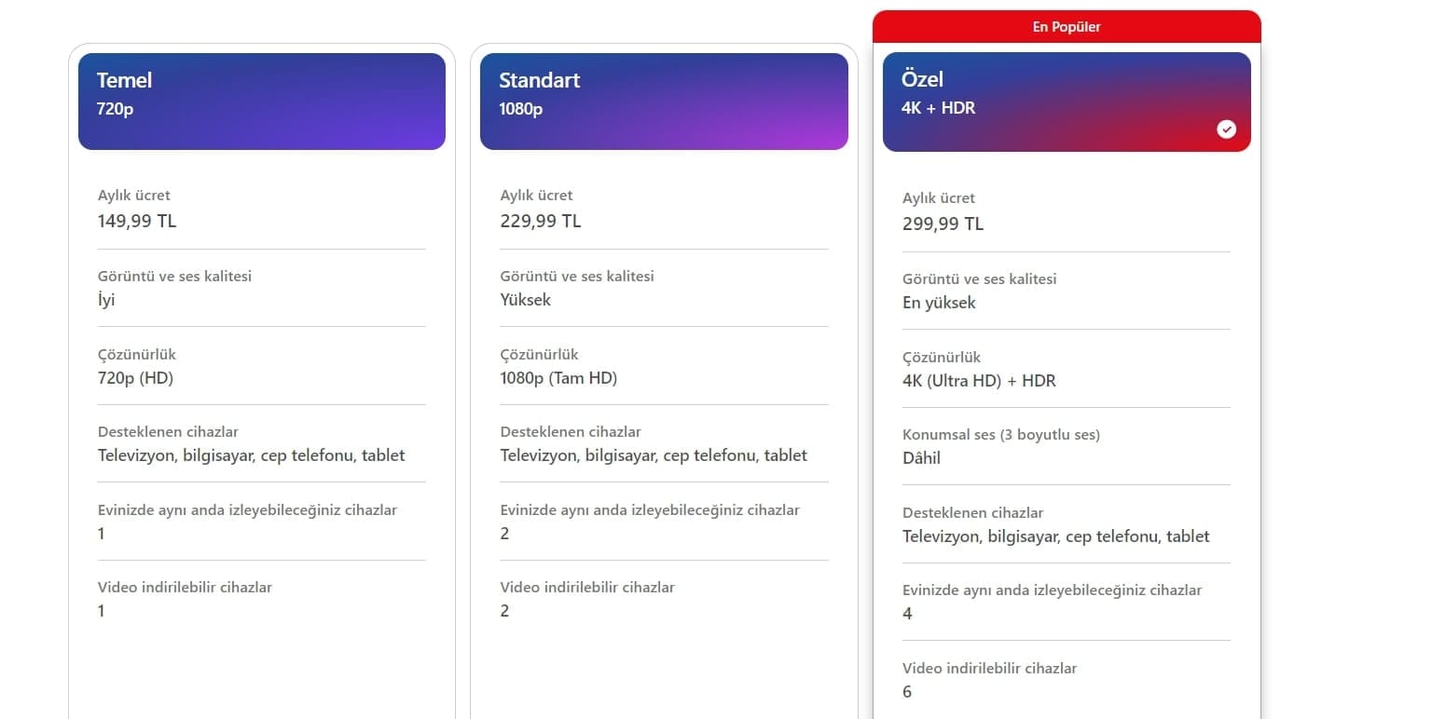
Task: Select the Standart 1080p plan card
Action: coord(663,101)
